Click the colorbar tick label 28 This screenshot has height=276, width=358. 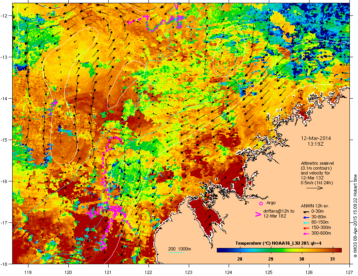[x=240, y=259]
